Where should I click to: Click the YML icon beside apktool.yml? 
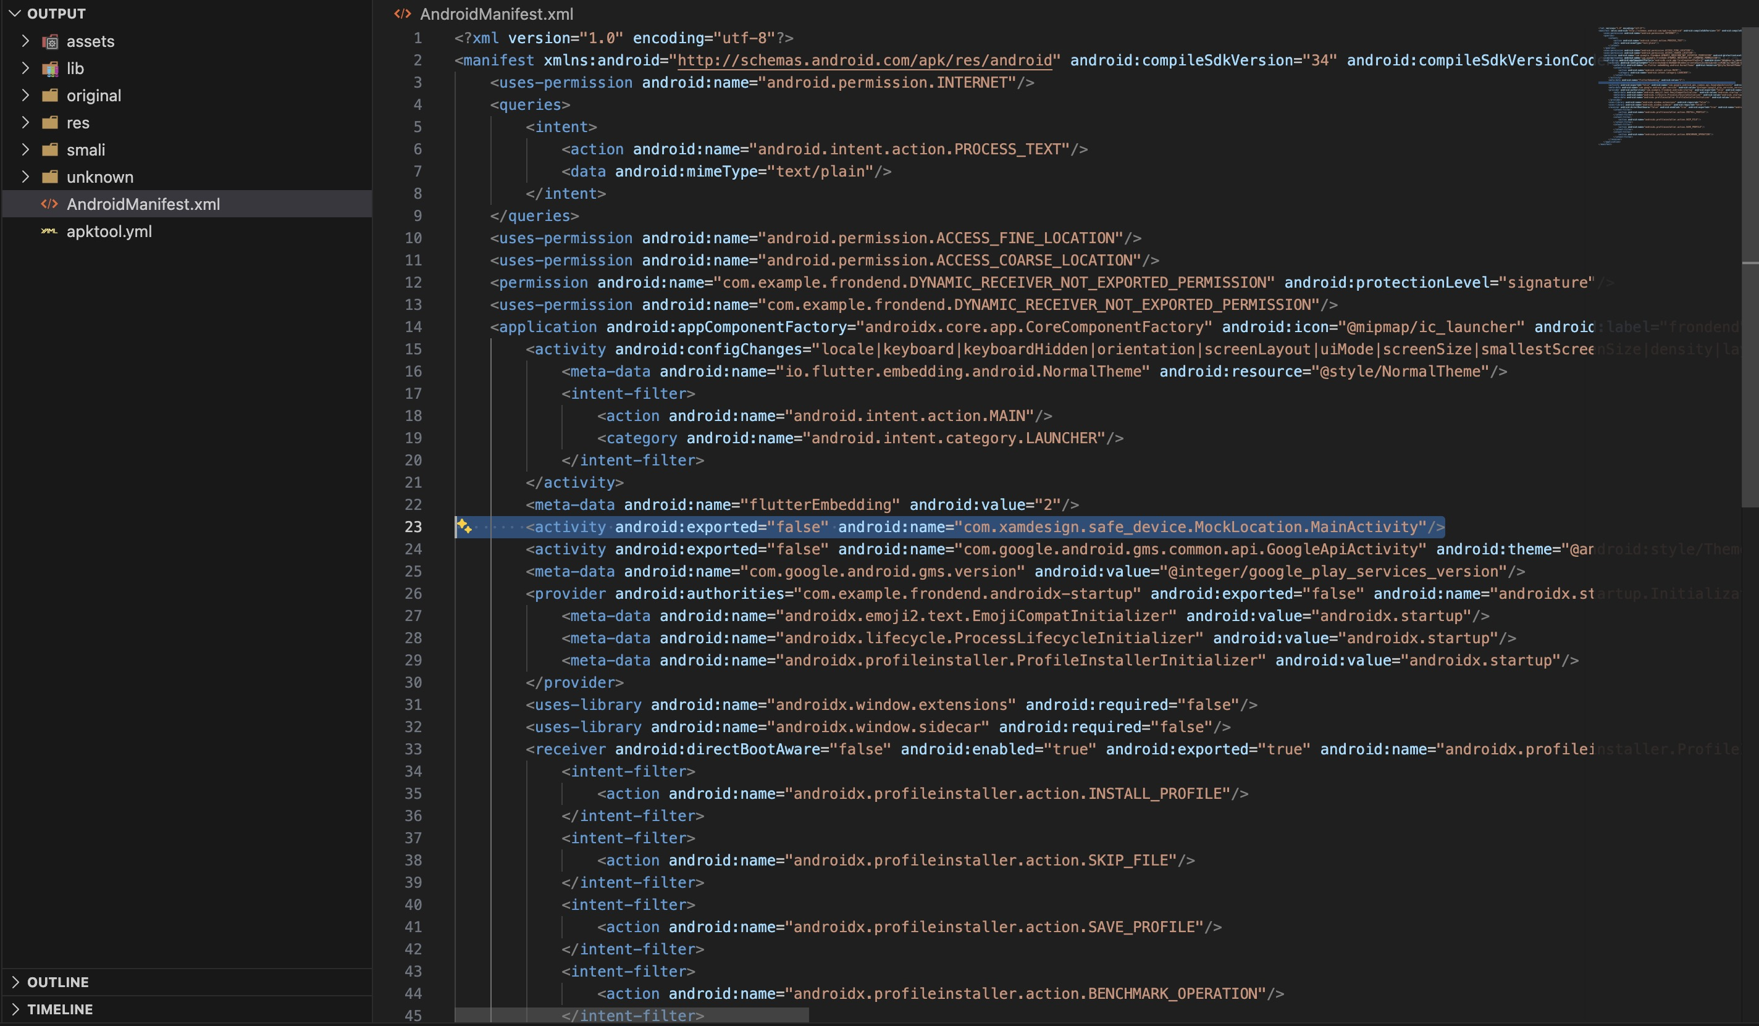[49, 231]
